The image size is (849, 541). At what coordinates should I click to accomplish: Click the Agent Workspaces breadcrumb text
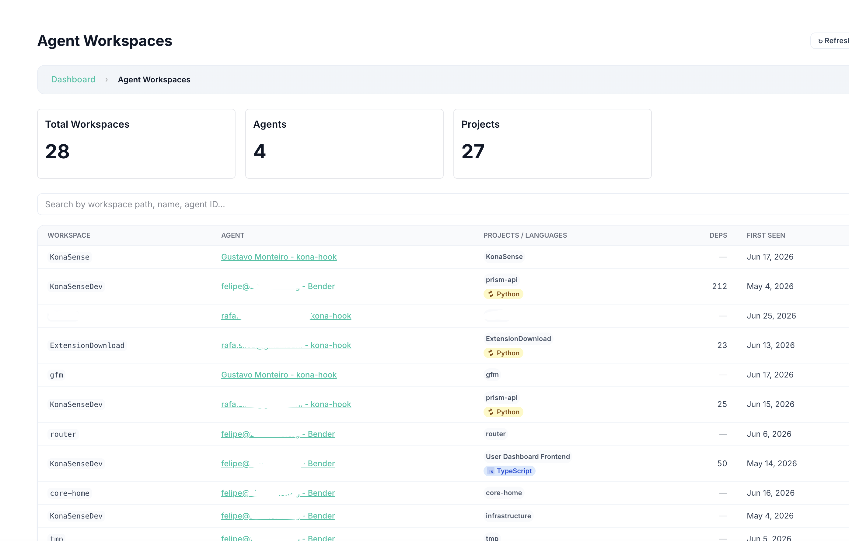click(x=154, y=80)
